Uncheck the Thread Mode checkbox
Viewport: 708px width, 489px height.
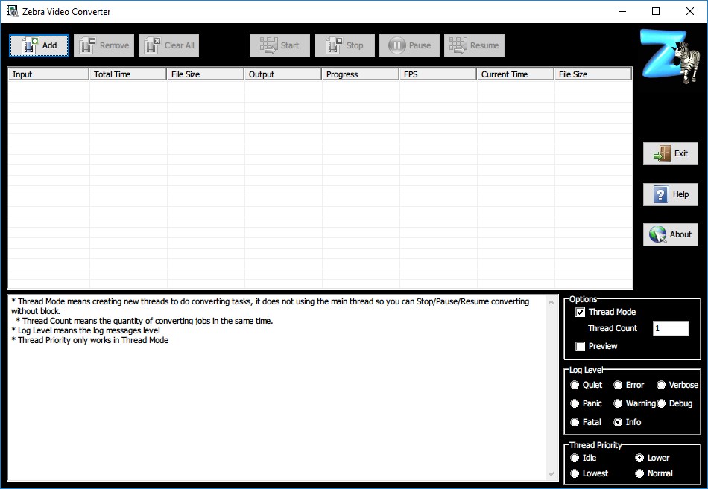click(x=581, y=312)
